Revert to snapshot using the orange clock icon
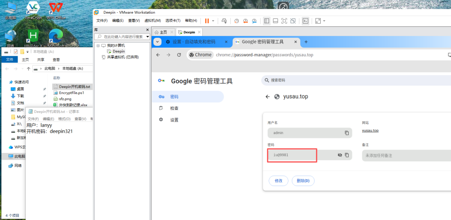Image resolution: width=451 pixels, height=220 pixels. click(245, 21)
